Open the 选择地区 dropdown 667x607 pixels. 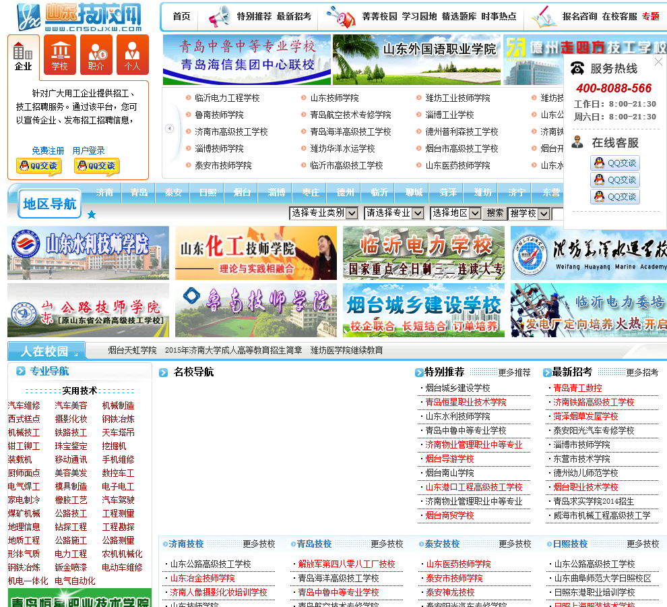point(455,213)
